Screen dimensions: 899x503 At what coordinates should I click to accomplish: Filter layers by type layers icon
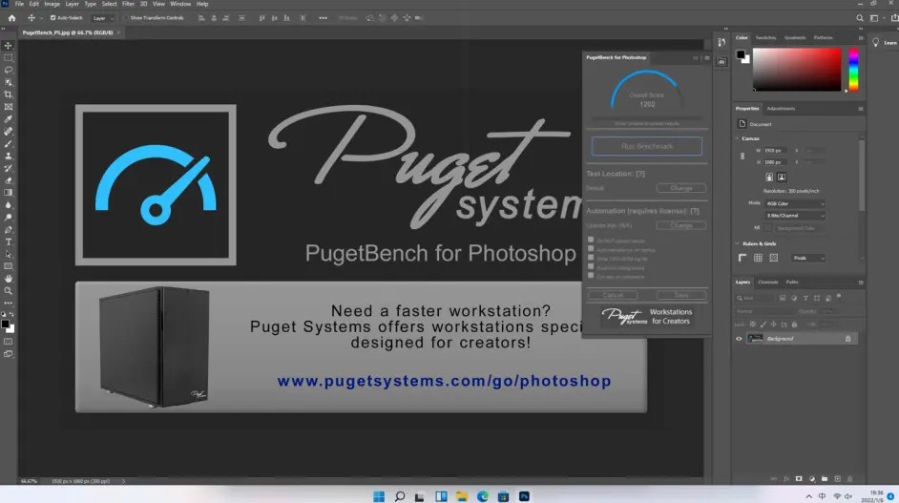tap(805, 298)
